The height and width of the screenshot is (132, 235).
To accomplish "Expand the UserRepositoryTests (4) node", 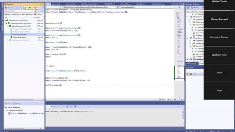I will [x=8, y=40].
